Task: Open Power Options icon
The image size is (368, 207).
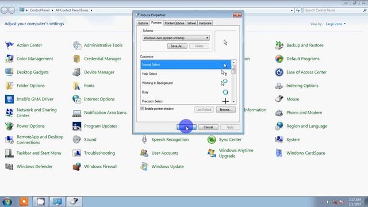Action: pos(9,126)
